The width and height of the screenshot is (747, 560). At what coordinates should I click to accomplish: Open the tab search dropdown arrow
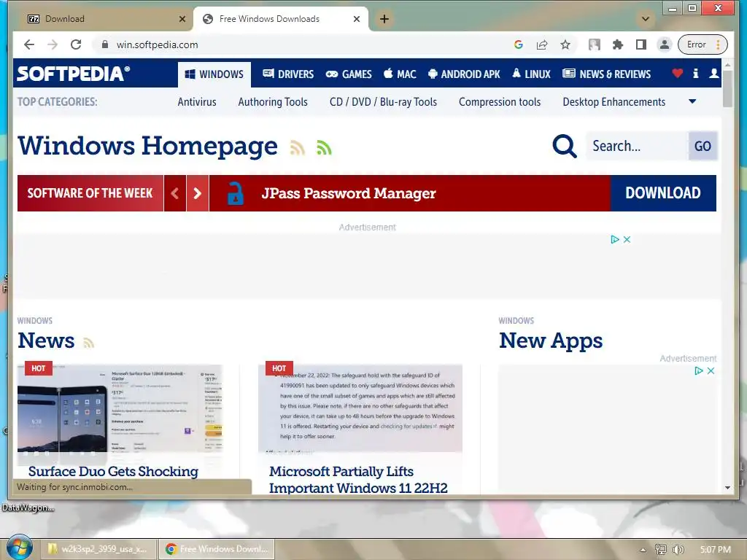click(x=646, y=19)
